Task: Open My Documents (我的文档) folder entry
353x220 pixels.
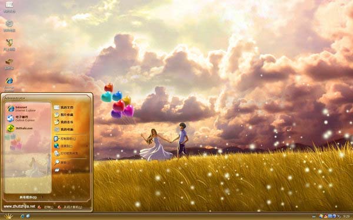Action: [x=64, y=107]
